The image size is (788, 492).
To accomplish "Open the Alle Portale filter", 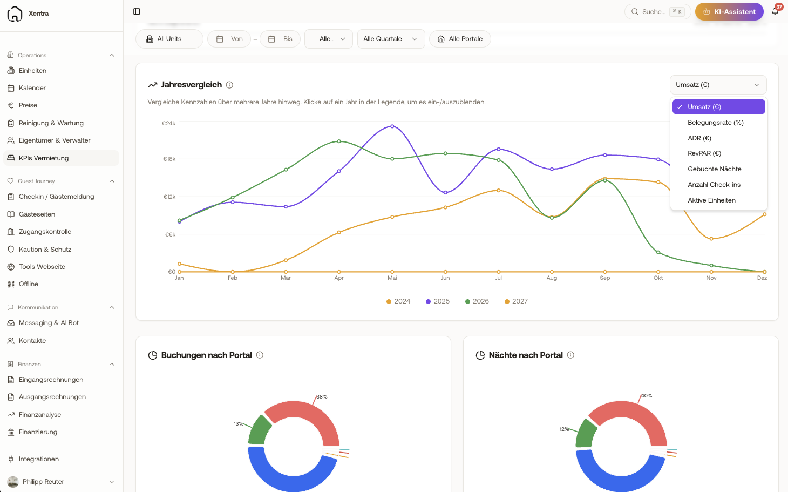I will [460, 39].
